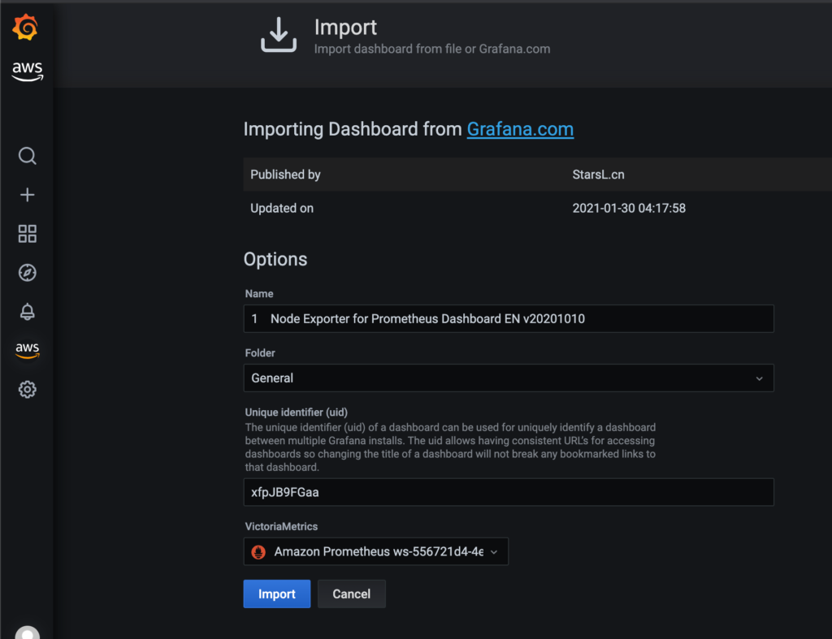832x639 pixels.
Task: Expand the Folder dropdown showing General
Action: (509, 378)
